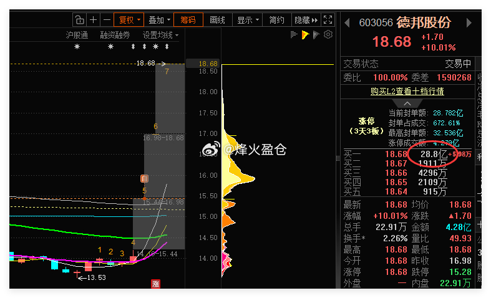Image resolution: width=491 pixels, height=298 pixels.
Task: Go to next stock with right arrow
Action: point(469,23)
